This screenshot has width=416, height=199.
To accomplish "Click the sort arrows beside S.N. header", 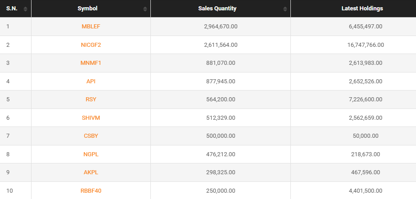I will [25, 9].
